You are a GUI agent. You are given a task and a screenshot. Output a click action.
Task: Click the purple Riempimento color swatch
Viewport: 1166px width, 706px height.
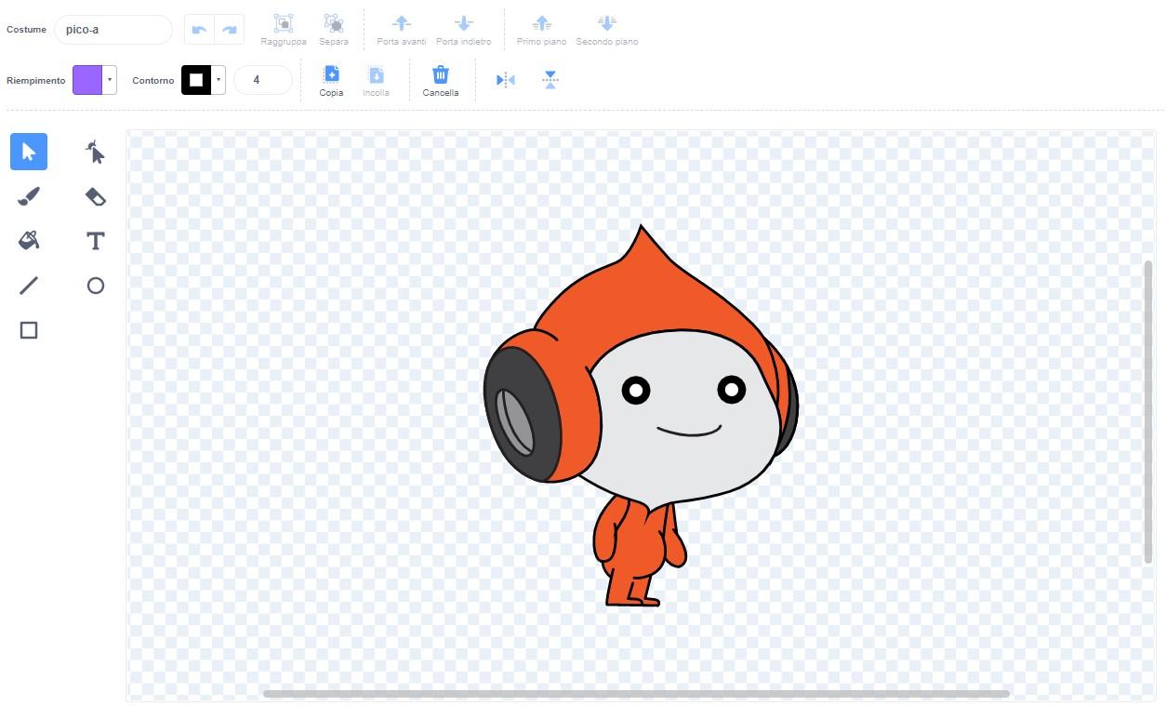(x=87, y=80)
